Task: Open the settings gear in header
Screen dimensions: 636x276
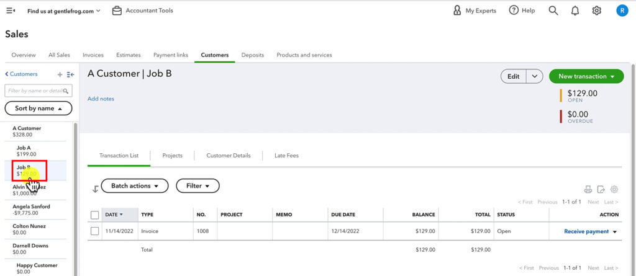Action: pyautogui.click(x=597, y=11)
